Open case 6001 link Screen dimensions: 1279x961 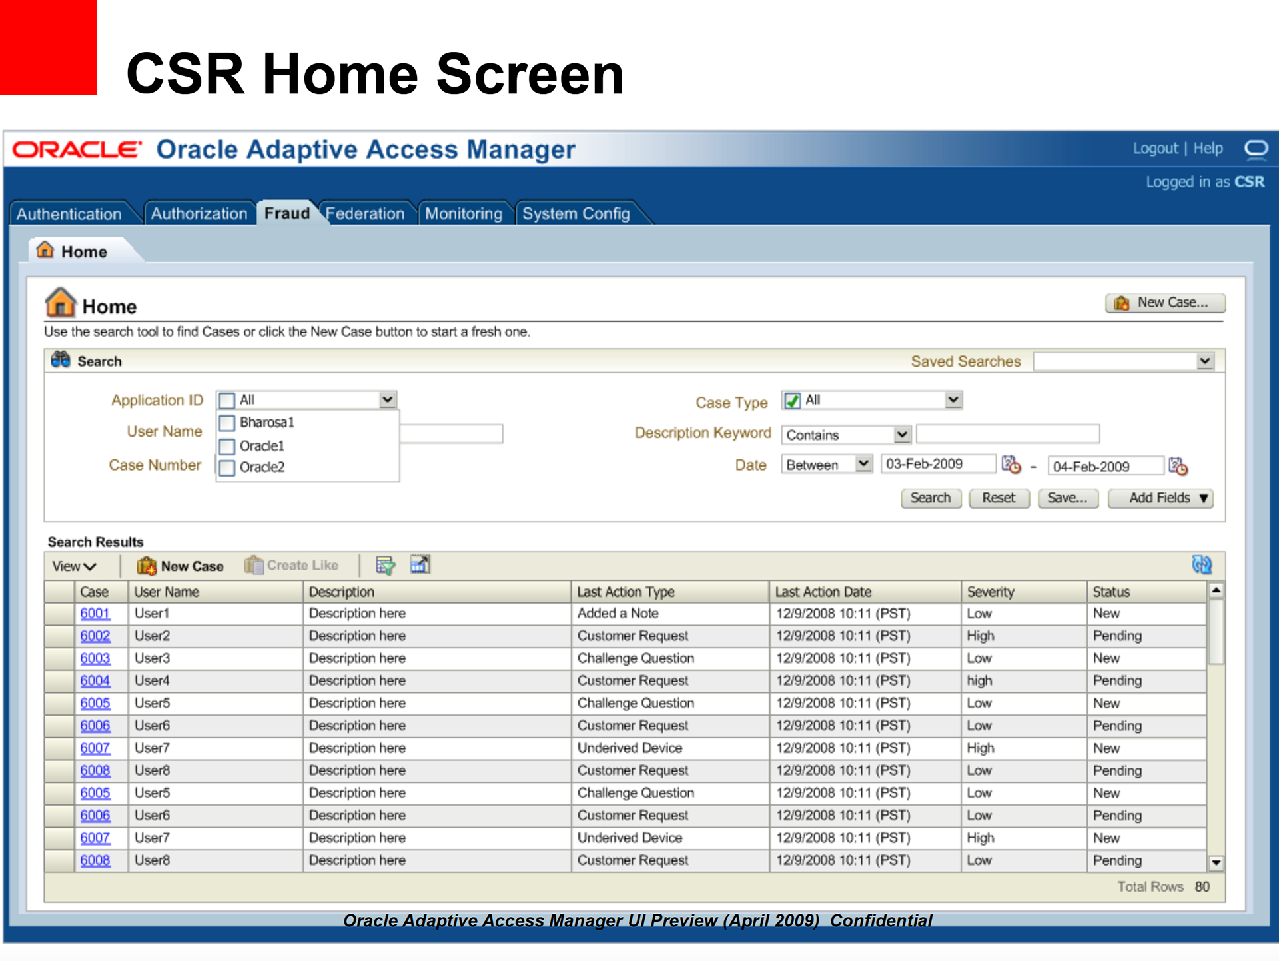(x=95, y=614)
